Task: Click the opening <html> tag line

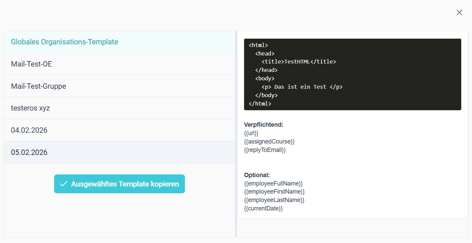Action: tap(258, 45)
